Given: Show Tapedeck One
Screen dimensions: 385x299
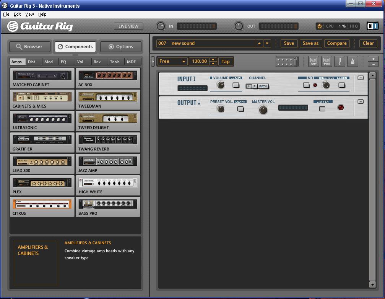Looking at the screenshot, I should [314, 62].
